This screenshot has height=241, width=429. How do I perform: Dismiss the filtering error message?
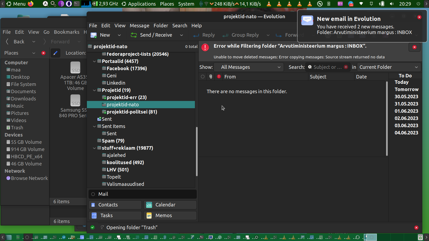[414, 47]
